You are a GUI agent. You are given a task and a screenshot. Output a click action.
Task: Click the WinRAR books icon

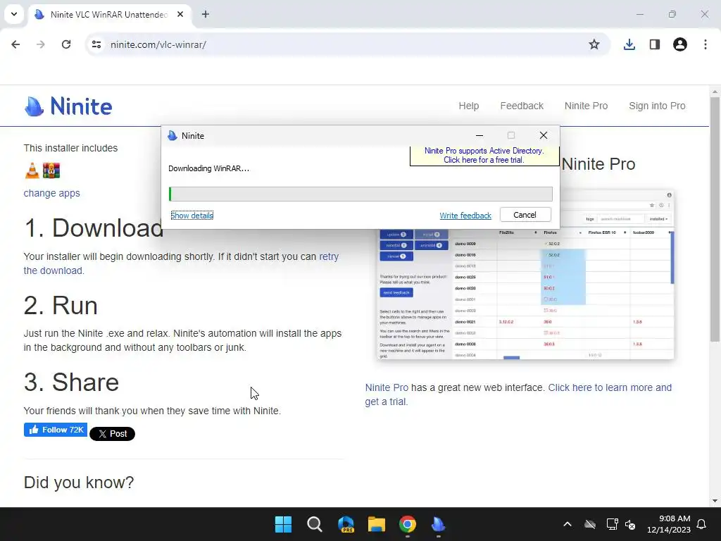[x=51, y=170]
